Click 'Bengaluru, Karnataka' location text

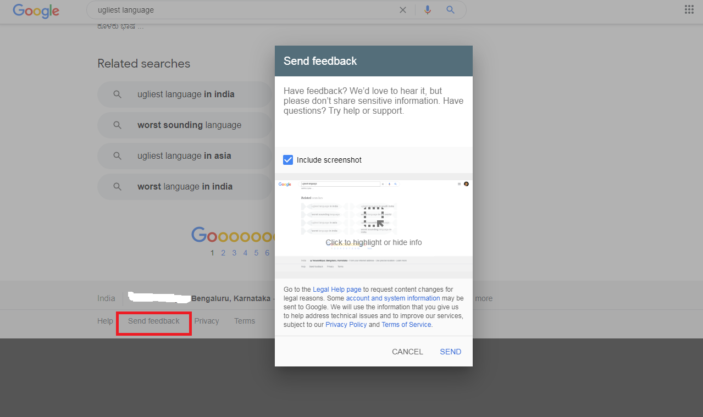(x=231, y=298)
